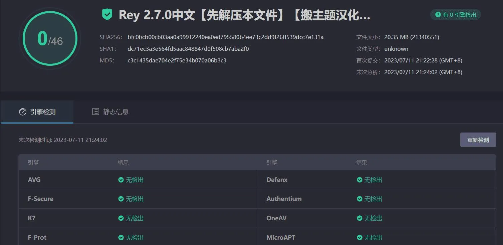
Task: Click the Defenx engine name
Action: (277, 180)
